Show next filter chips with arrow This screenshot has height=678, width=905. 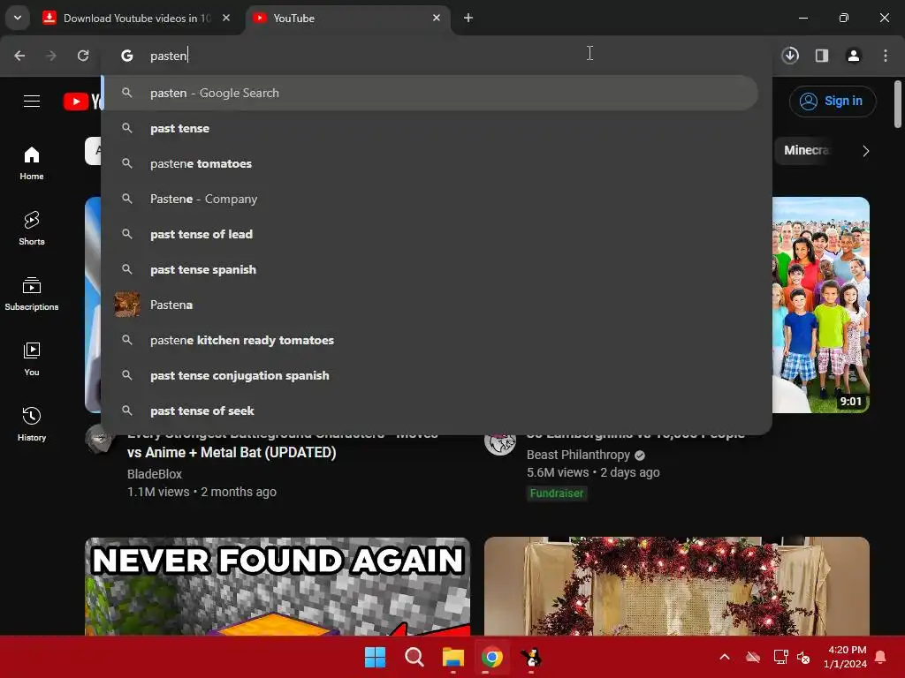tap(865, 151)
